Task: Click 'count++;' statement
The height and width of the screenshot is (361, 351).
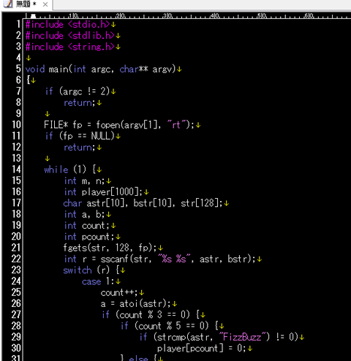Action: (119, 292)
